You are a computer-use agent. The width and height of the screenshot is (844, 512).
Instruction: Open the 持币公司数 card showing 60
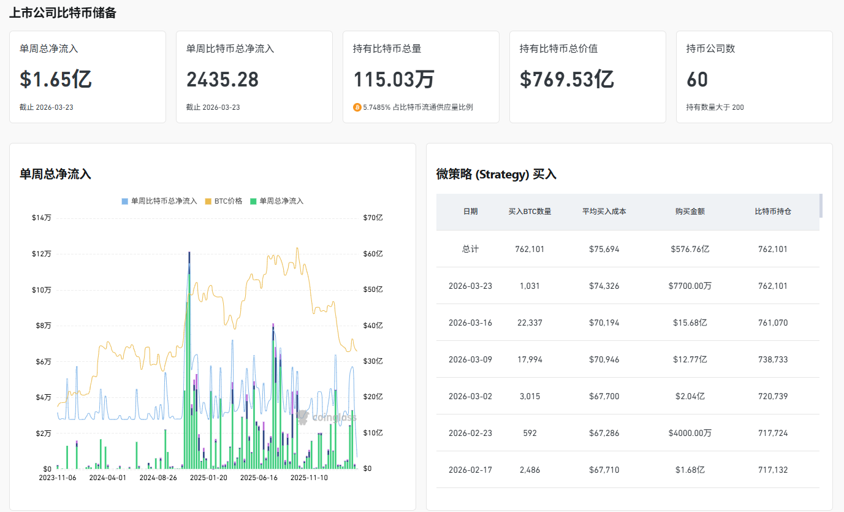click(x=754, y=77)
